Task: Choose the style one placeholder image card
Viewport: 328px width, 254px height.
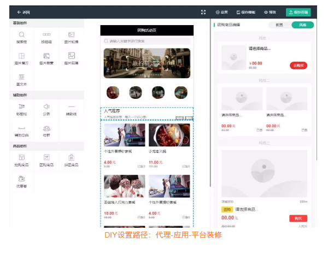Action: tap(234, 57)
